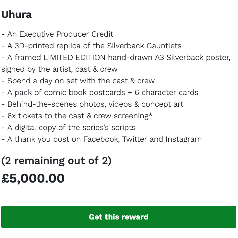The height and width of the screenshot is (238, 238).
Task: Select the Uhura reward heading
Action: 17,15
